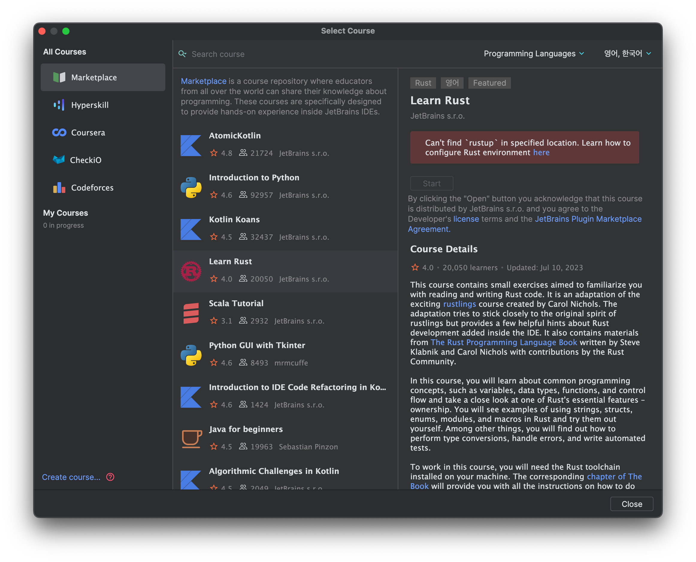Open the Programming Languages filter dropdown

[x=534, y=53]
